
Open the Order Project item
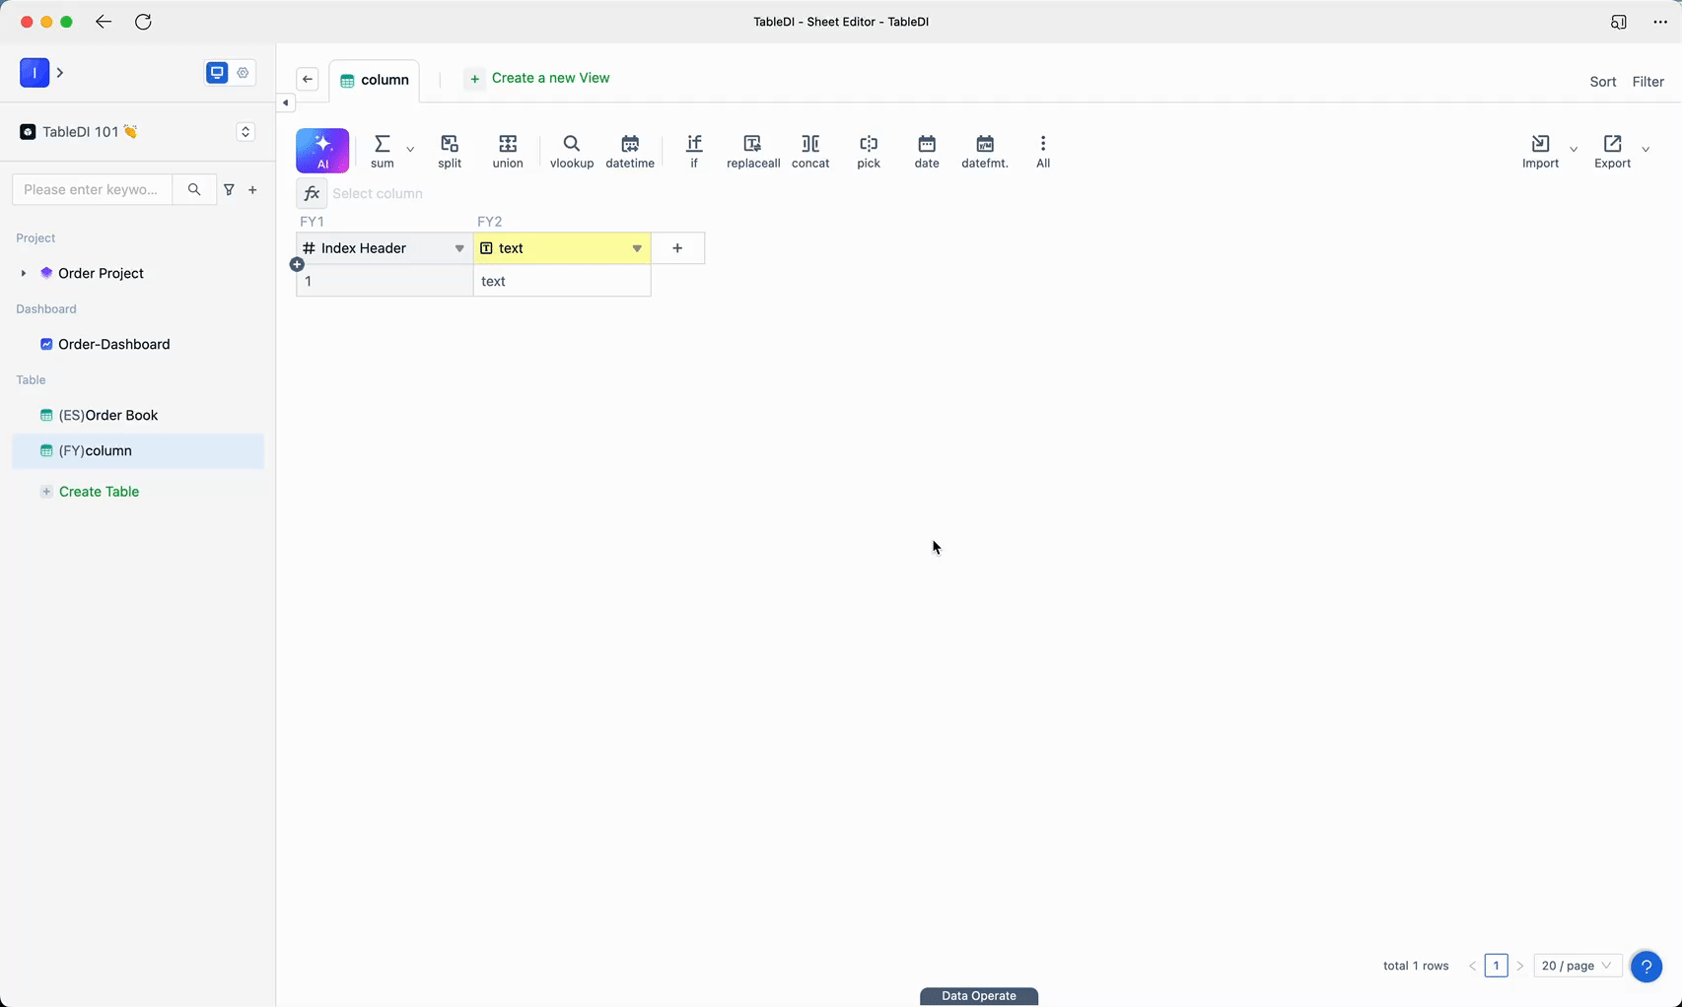point(101,273)
